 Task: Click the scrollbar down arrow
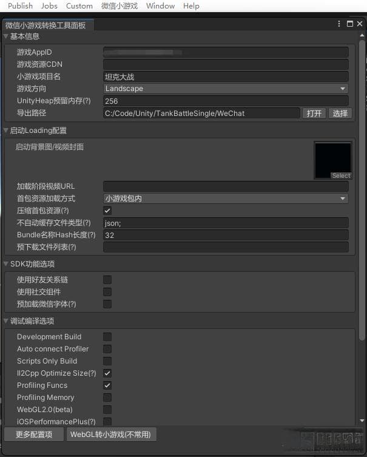(x=362, y=420)
